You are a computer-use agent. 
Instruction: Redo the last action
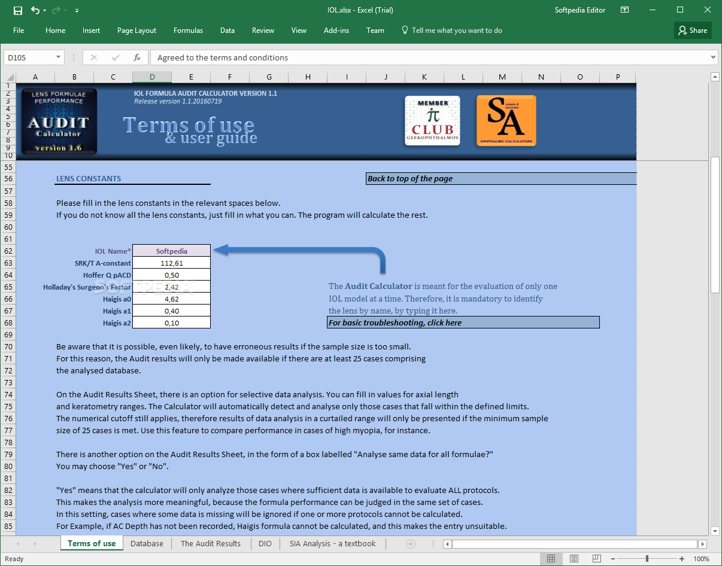(x=56, y=10)
